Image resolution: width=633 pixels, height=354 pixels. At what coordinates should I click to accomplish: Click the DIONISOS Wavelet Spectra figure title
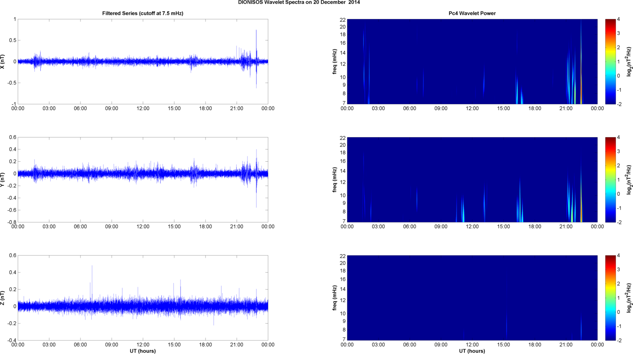[299, 2]
